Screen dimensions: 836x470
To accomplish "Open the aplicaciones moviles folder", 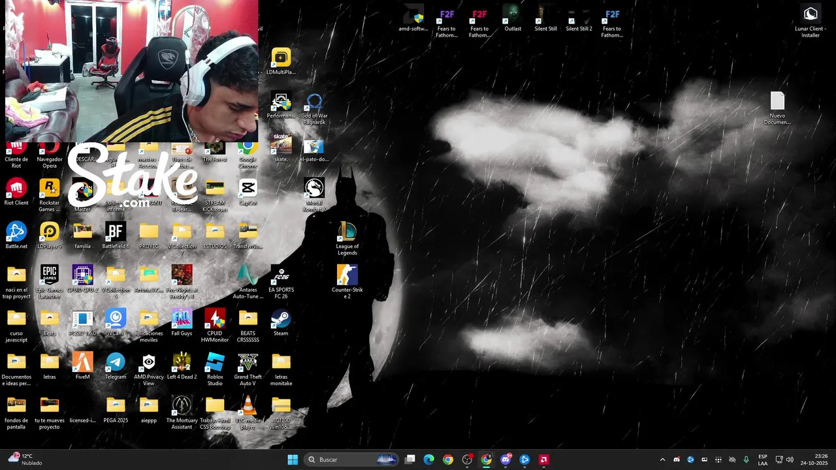I will pyautogui.click(x=149, y=326).
